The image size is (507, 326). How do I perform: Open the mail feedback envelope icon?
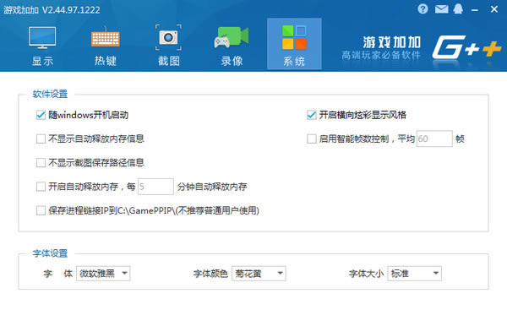[441, 9]
